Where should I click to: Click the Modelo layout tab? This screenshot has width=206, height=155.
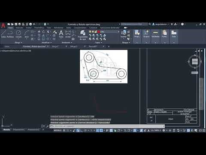click(x=7, y=130)
